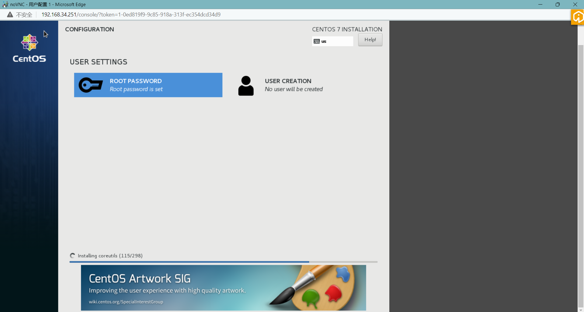The width and height of the screenshot is (584, 312).
Task: Click the spinner beside Installing coreutils
Action: [72, 256]
